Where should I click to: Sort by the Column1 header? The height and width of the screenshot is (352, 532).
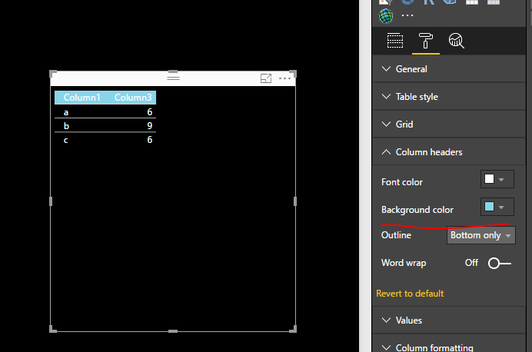pos(81,98)
